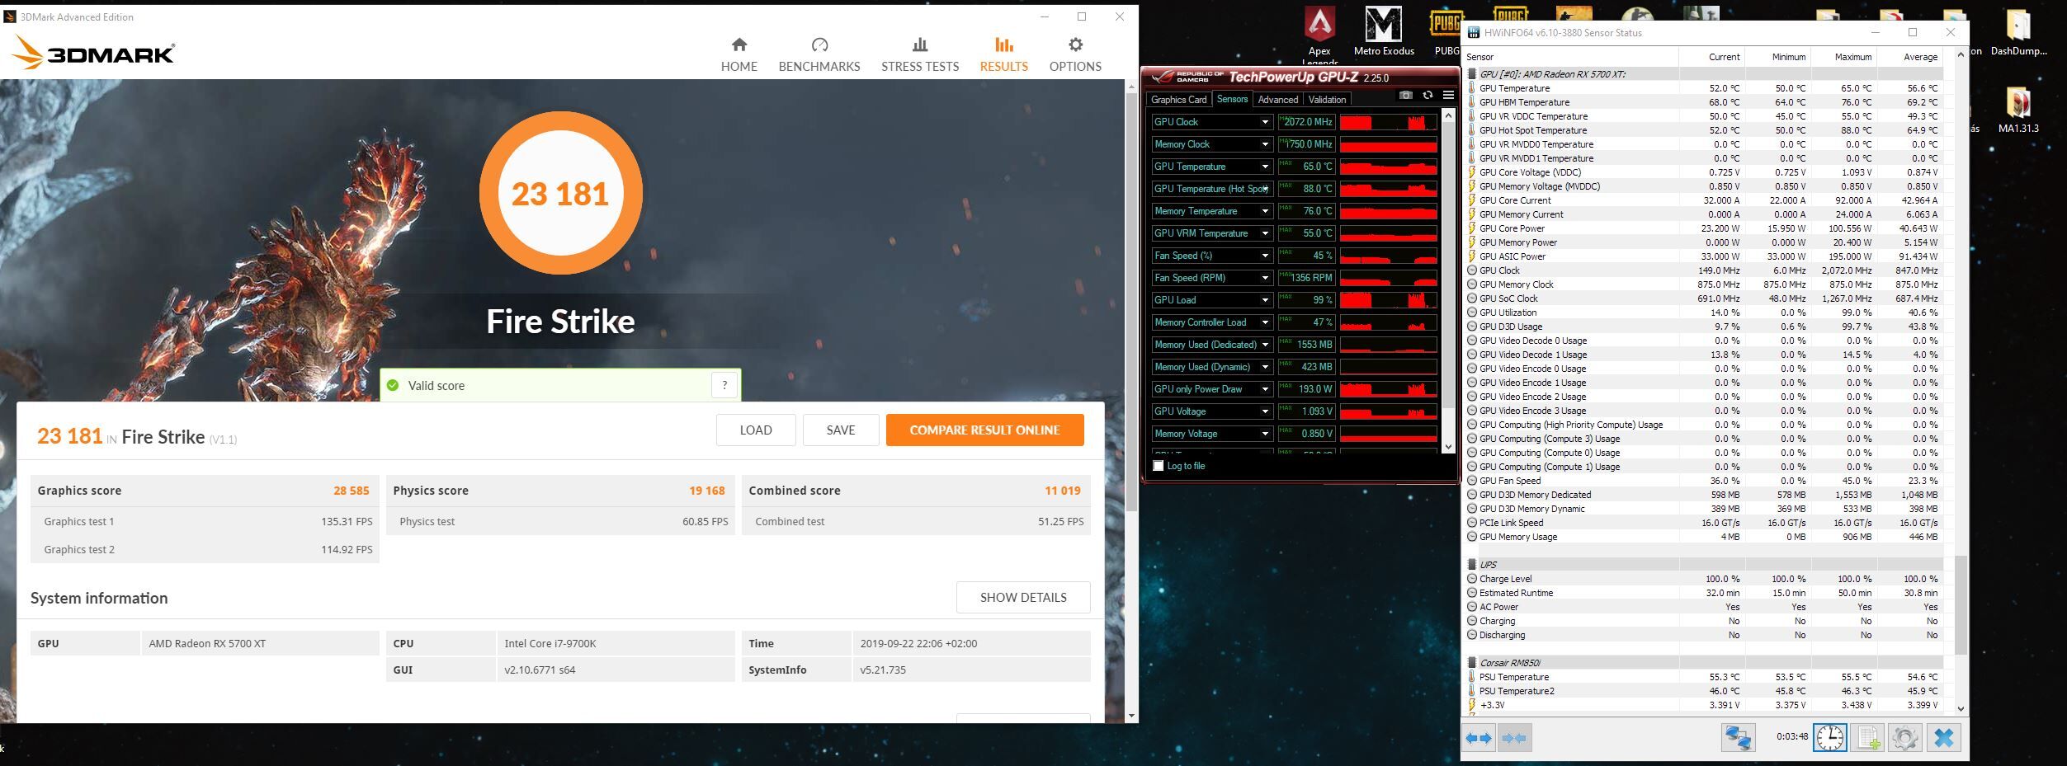Open HWiNFO sensor settings gear
Viewport: 2067px width, 766px height.
point(1904,738)
